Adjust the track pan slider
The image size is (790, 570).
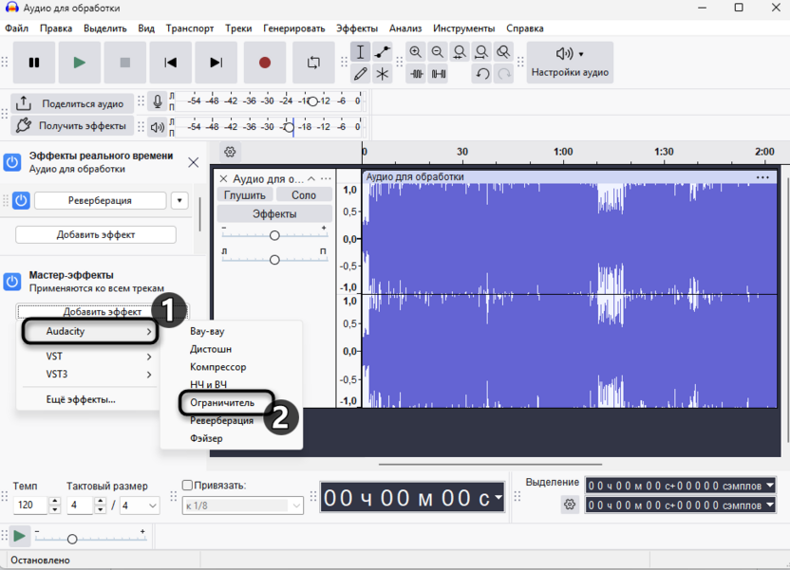click(x=274, y=260)
